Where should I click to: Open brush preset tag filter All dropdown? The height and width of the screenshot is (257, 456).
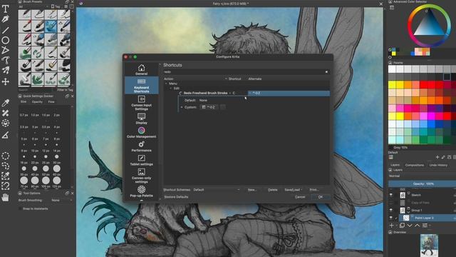[33, 6]
